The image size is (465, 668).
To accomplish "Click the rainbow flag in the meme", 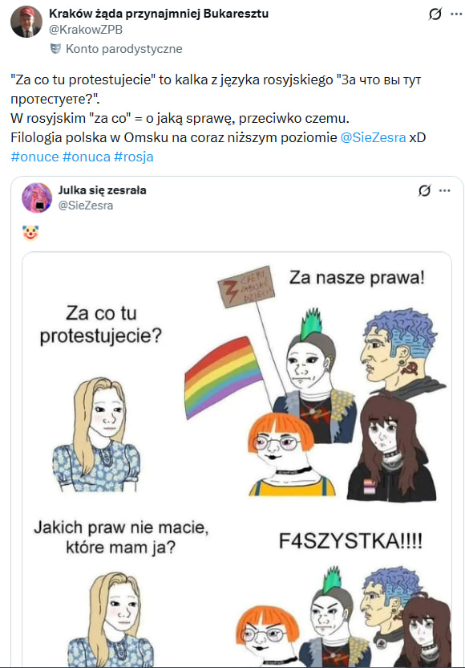I will click(x=223, y=377).
